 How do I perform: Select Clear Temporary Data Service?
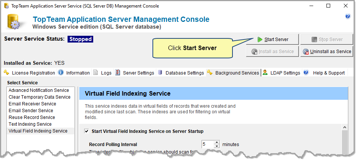pos(40,97)
